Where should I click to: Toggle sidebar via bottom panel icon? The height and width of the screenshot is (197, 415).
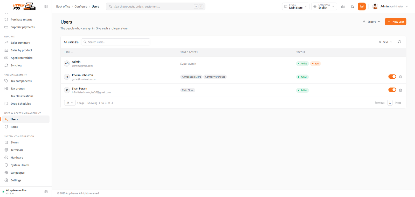point(46,192)
